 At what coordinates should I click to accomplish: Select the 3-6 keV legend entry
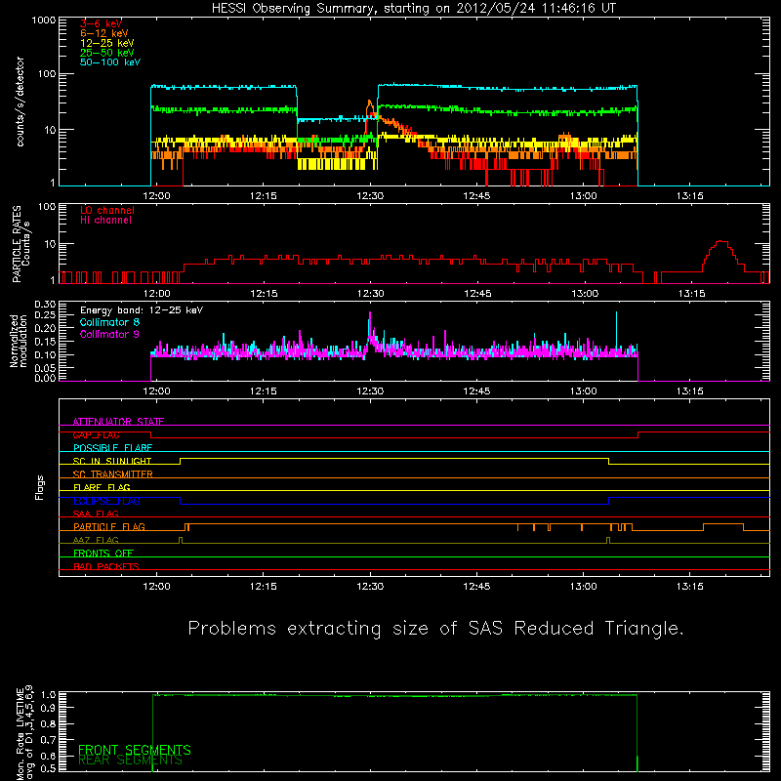click(101, 23)
